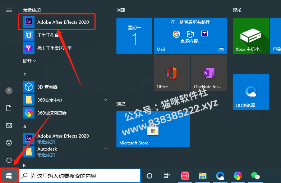The width and height of the screenshot is (281, 183).
Task: Click the 浏览 tile group title
Action: tap(121, 104)
